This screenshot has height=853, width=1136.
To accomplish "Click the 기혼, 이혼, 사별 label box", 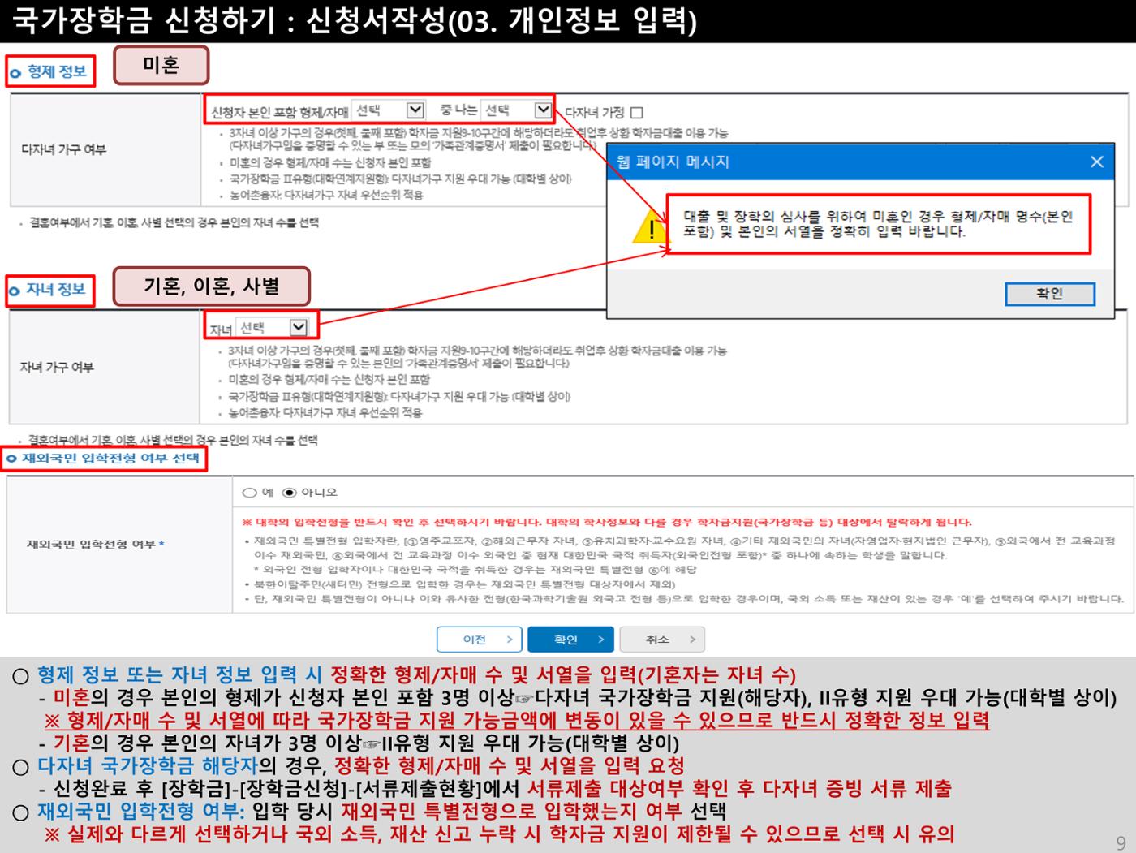I will pyautogui.click(x=211, y=286).
